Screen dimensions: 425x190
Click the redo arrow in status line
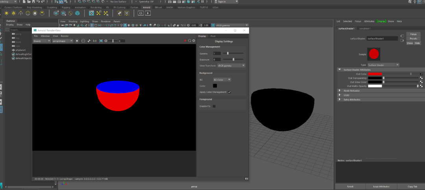[43, 2]
